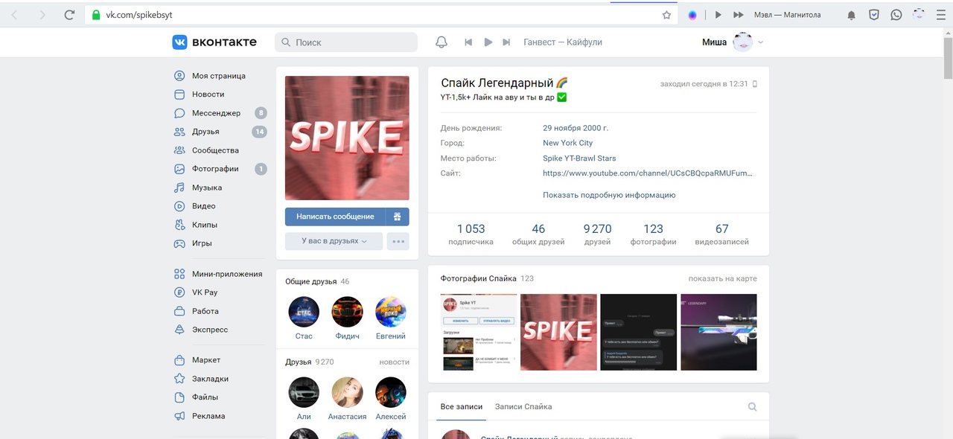Viewport: 953px width, 439px height.
Task: Play the current track in VK header
Action: point(488,42)
